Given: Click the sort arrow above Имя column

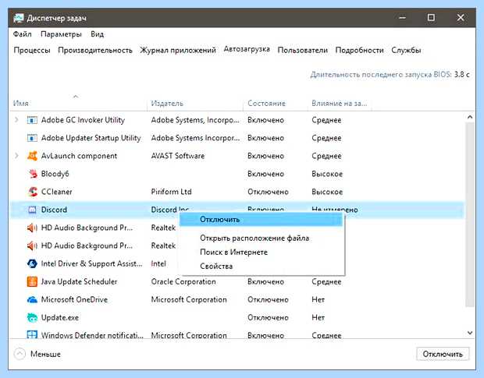Looking at the screenshot, I should [76, 97].
